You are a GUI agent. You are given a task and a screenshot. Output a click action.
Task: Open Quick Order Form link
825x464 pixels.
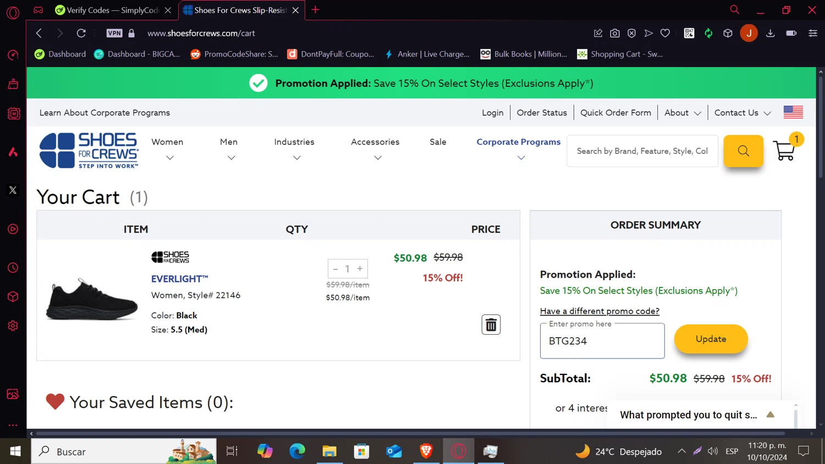(x=615, y=113)
